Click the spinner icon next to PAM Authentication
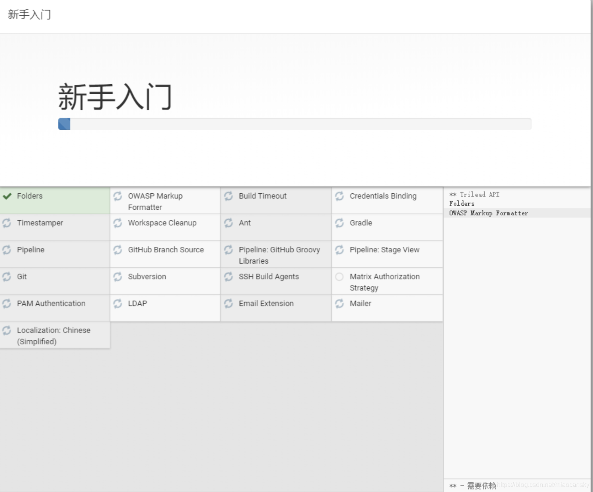 coord(7,304)
